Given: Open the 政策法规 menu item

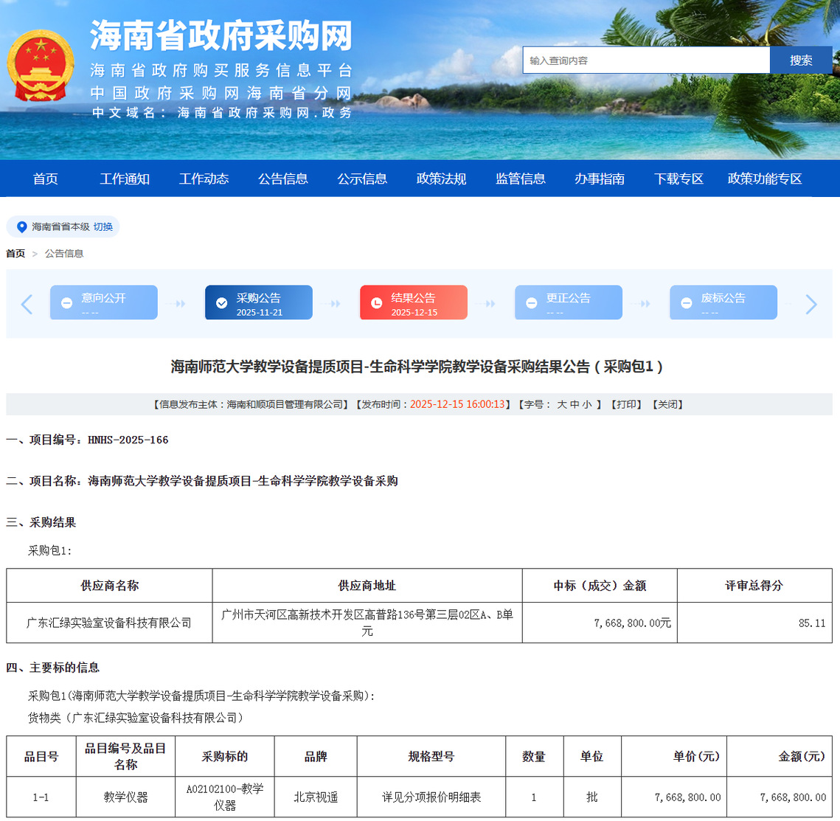Looking at the screenshot, I should coord(441,179).
